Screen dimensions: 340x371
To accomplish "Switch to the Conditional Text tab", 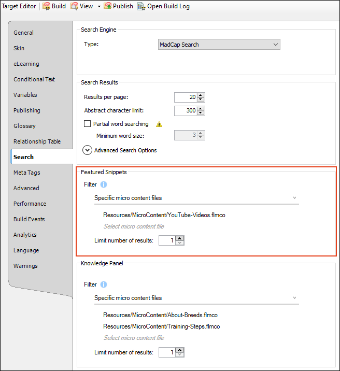I will 34,79.
